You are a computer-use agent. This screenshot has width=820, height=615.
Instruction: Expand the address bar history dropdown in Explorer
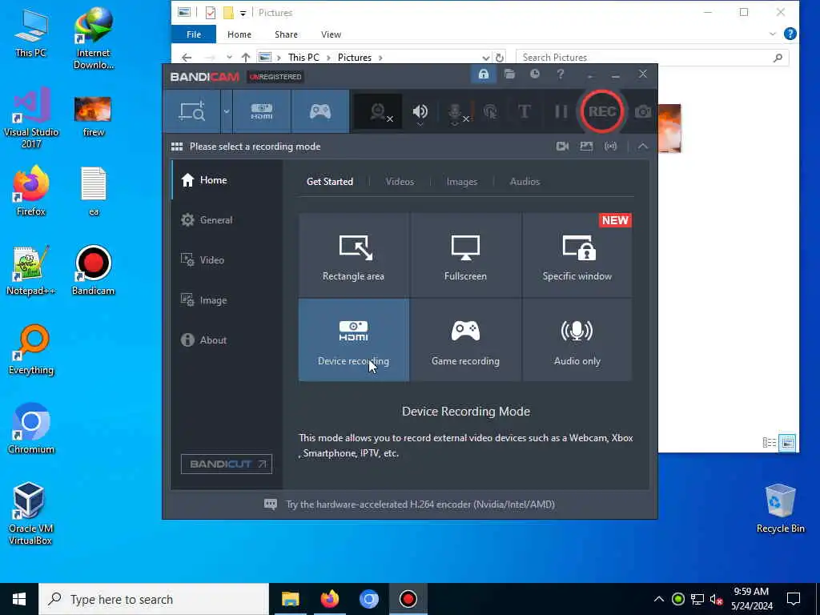click(486, 58)
